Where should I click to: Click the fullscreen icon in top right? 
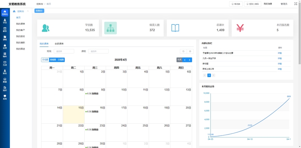pos(296,4)
